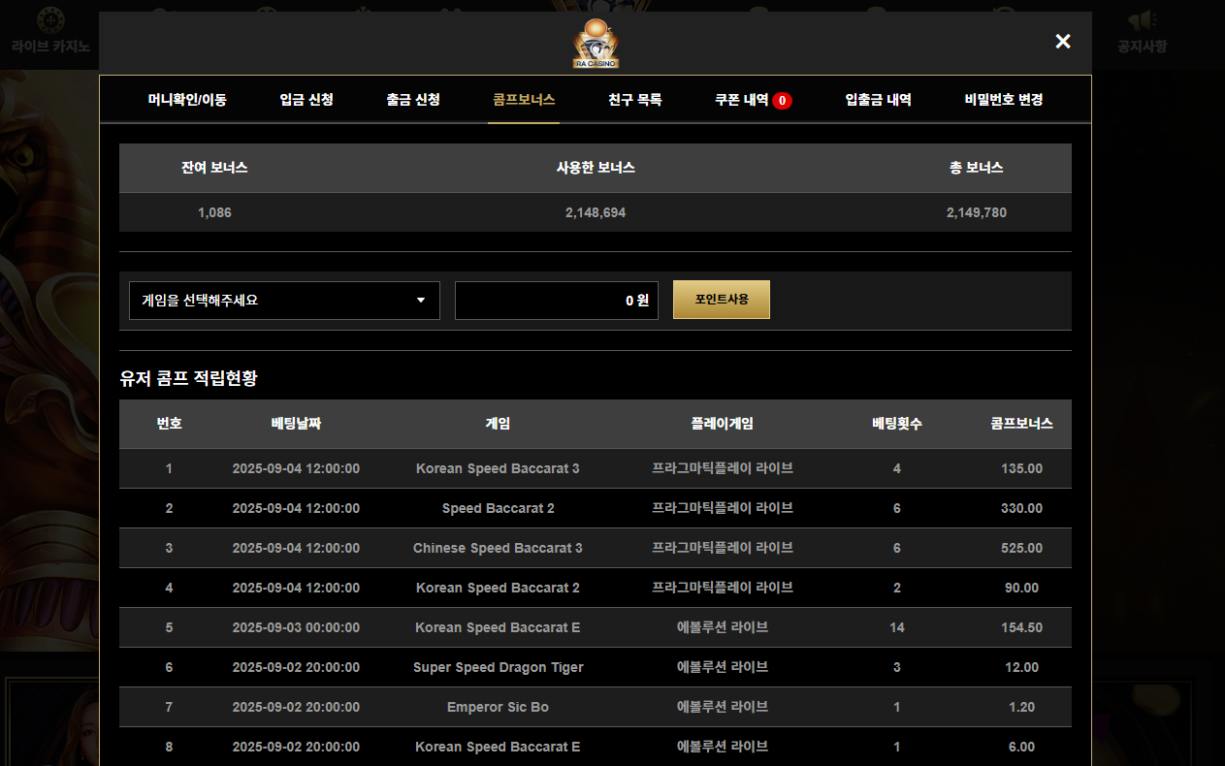Viewport: 1225px width, 766px height.
Task: Click the date cell in row 7
Action: pyautogui.click(x=296, y=707)
